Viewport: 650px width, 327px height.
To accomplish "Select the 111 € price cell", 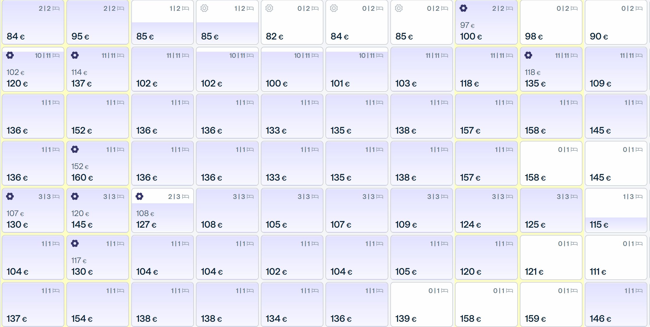I will tap(616, 258).
